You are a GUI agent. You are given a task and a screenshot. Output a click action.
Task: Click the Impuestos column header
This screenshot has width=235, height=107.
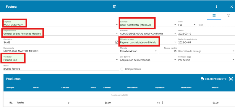160,88
